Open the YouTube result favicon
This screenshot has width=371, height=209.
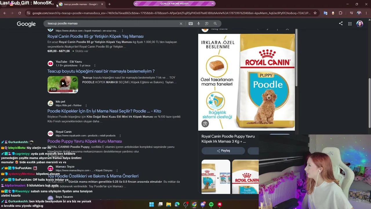click(x=50, y=64)
